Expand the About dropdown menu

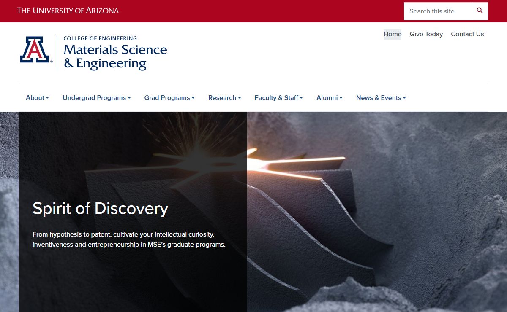[x=37, y=98]
